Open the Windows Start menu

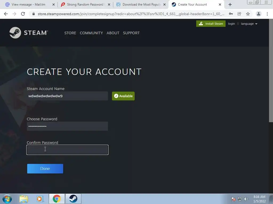7,199
